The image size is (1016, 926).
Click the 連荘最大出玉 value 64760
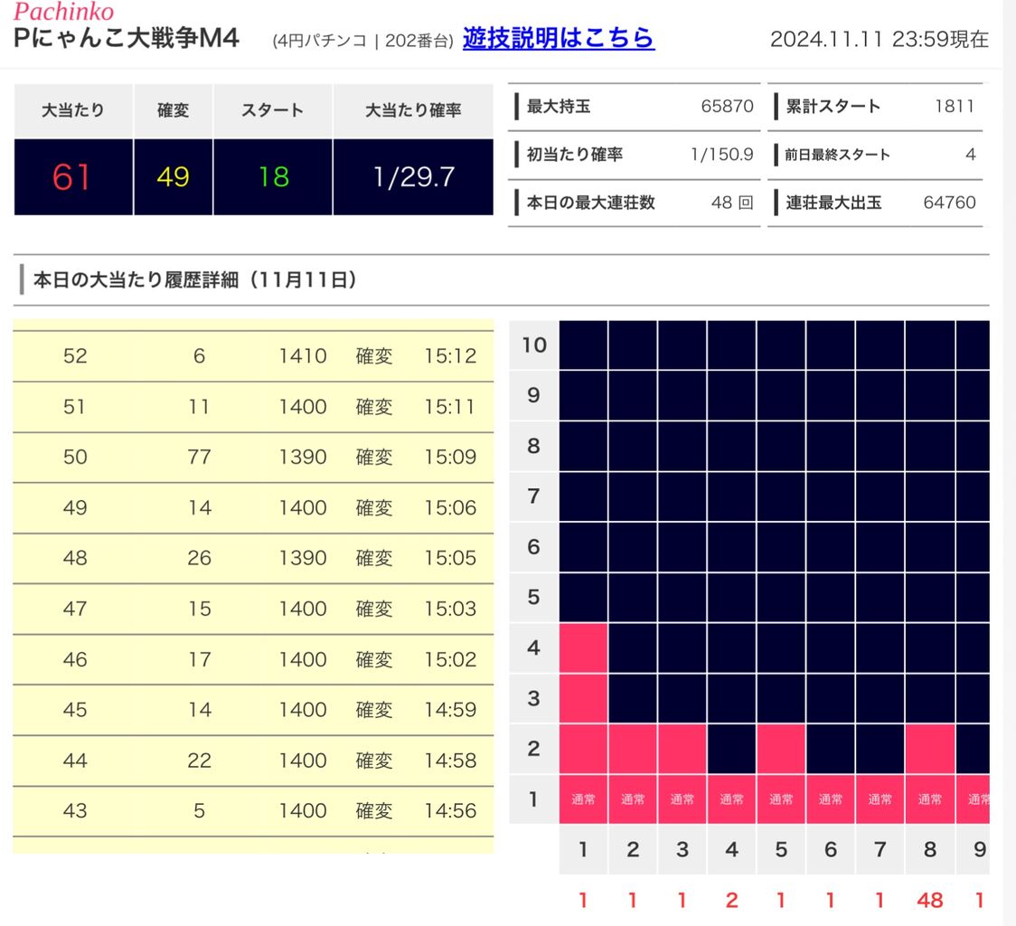tap(949, 203)
